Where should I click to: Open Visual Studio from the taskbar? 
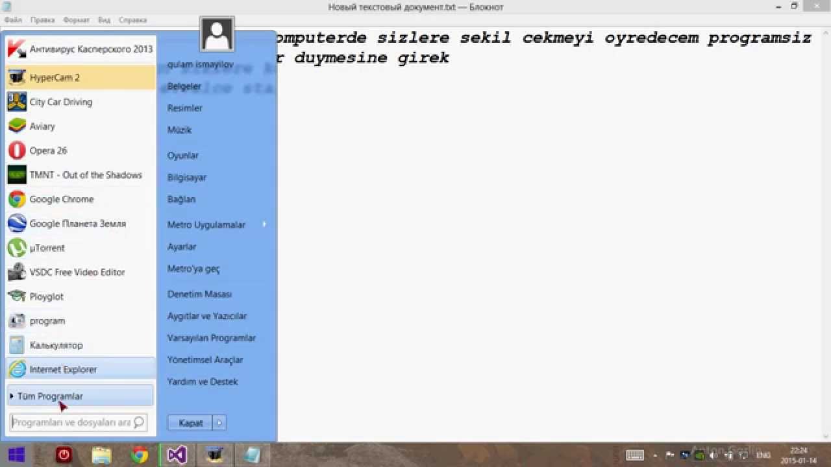(177, 455)
